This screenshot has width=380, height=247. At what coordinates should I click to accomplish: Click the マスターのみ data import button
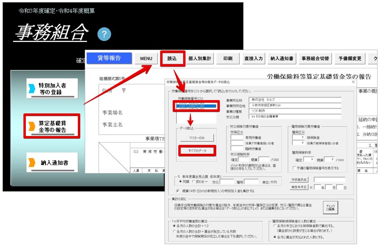coord(197,138)
